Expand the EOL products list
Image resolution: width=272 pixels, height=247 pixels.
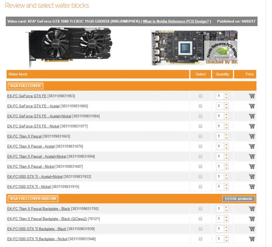(x=239, y=199)
